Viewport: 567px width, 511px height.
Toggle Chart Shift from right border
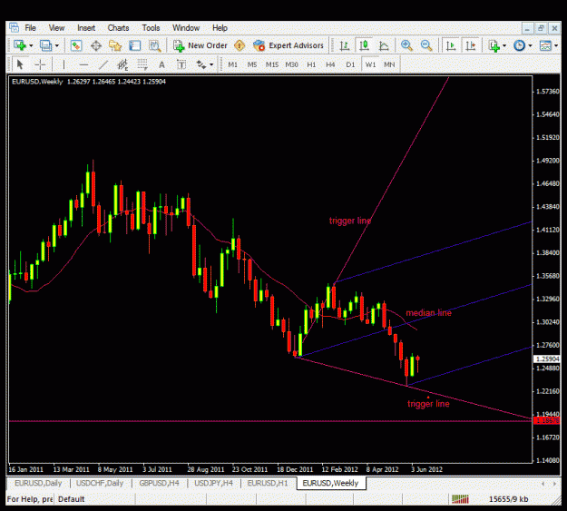tap(471, 45)
